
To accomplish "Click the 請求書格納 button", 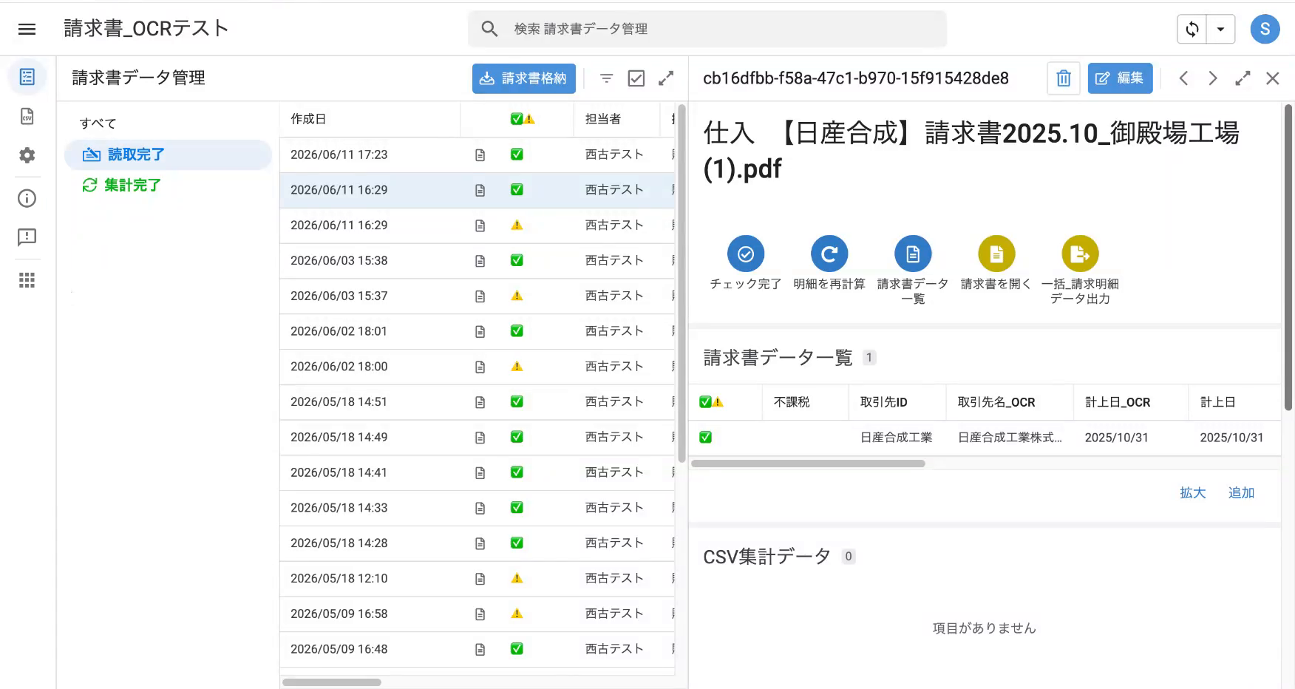I will click(x=523, y=78).
